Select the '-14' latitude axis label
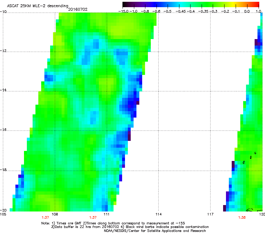 click(x=3, y=90)
